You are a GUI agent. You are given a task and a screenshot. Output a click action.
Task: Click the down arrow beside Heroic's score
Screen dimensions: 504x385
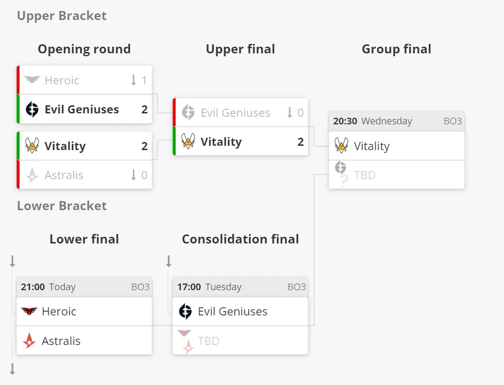coord(134,80)
